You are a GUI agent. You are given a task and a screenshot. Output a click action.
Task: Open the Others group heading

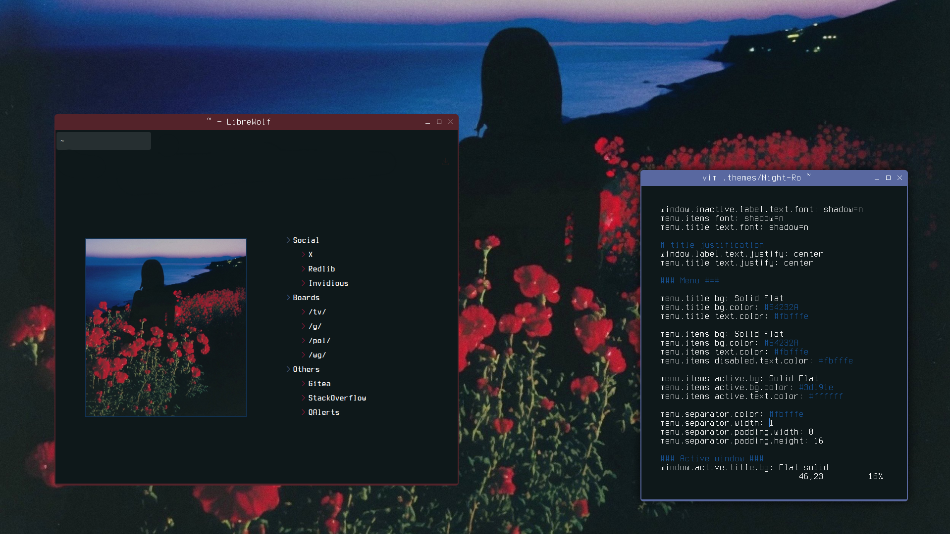point(306,369)
